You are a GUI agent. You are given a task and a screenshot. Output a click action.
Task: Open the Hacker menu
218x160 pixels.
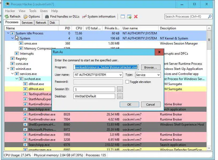[x=10, y=11]
